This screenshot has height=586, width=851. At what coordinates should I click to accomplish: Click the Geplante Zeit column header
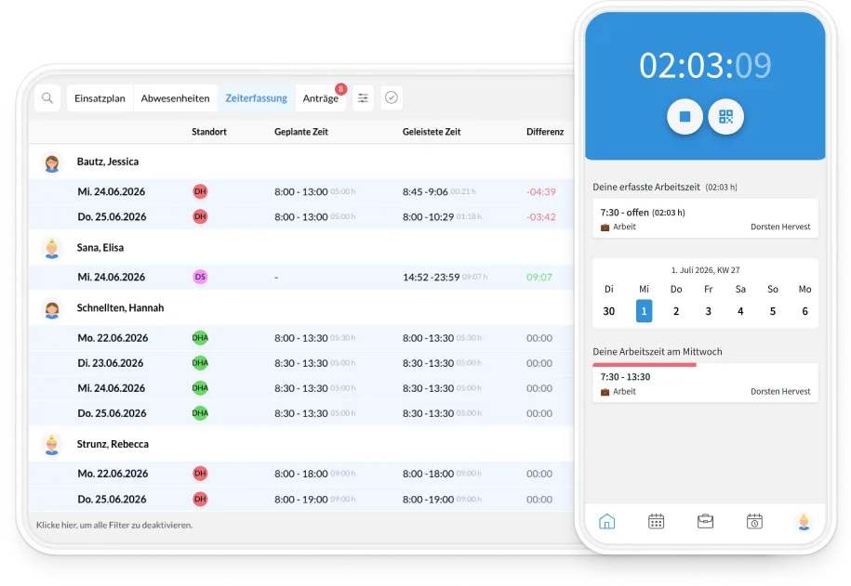[x=301, y=132]
